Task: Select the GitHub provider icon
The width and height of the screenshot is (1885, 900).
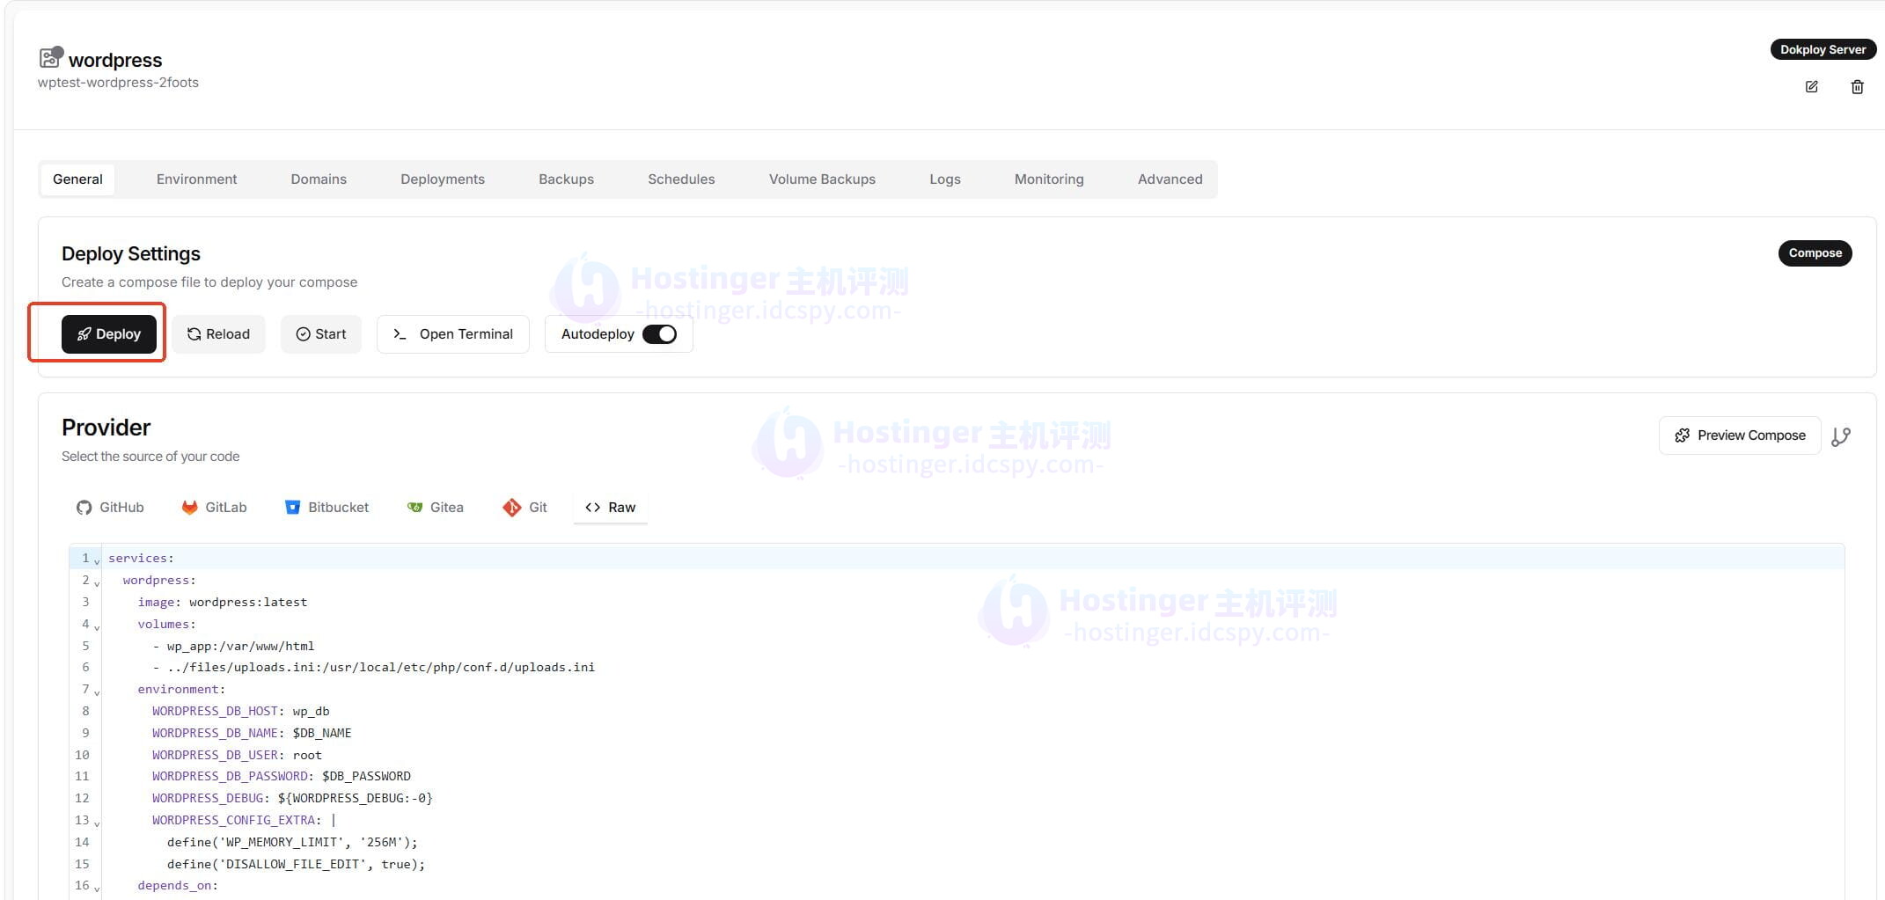Action: pos(84,507)
